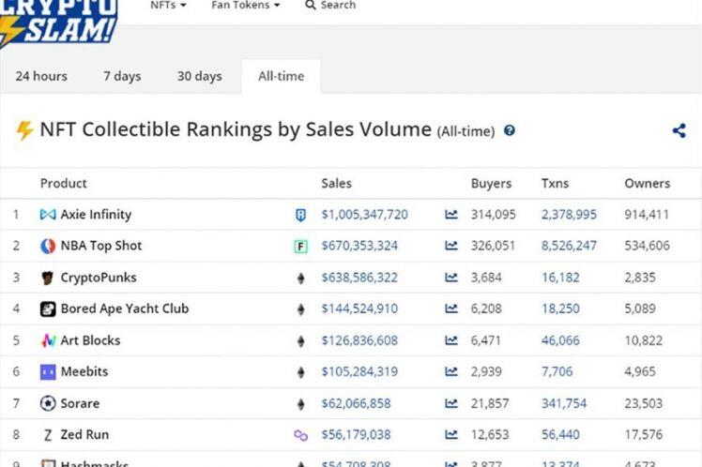Click the Zed Run logo icon
The height and width of the screenshot is (467, 702).
(x=48, y=435)
